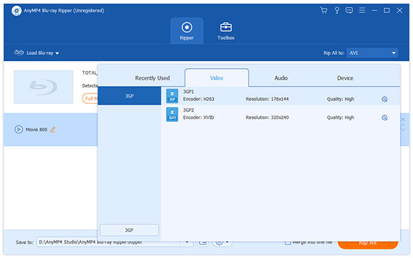Click the pencil icon next to Movie 800
Image resolution: width=413 pixels, height=258 pixels.
click(x=53, y=129)
